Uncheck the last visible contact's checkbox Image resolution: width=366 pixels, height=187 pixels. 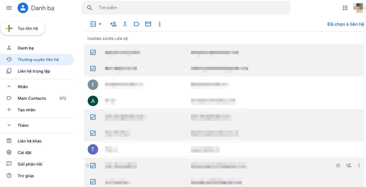click(x=93, y=182)
